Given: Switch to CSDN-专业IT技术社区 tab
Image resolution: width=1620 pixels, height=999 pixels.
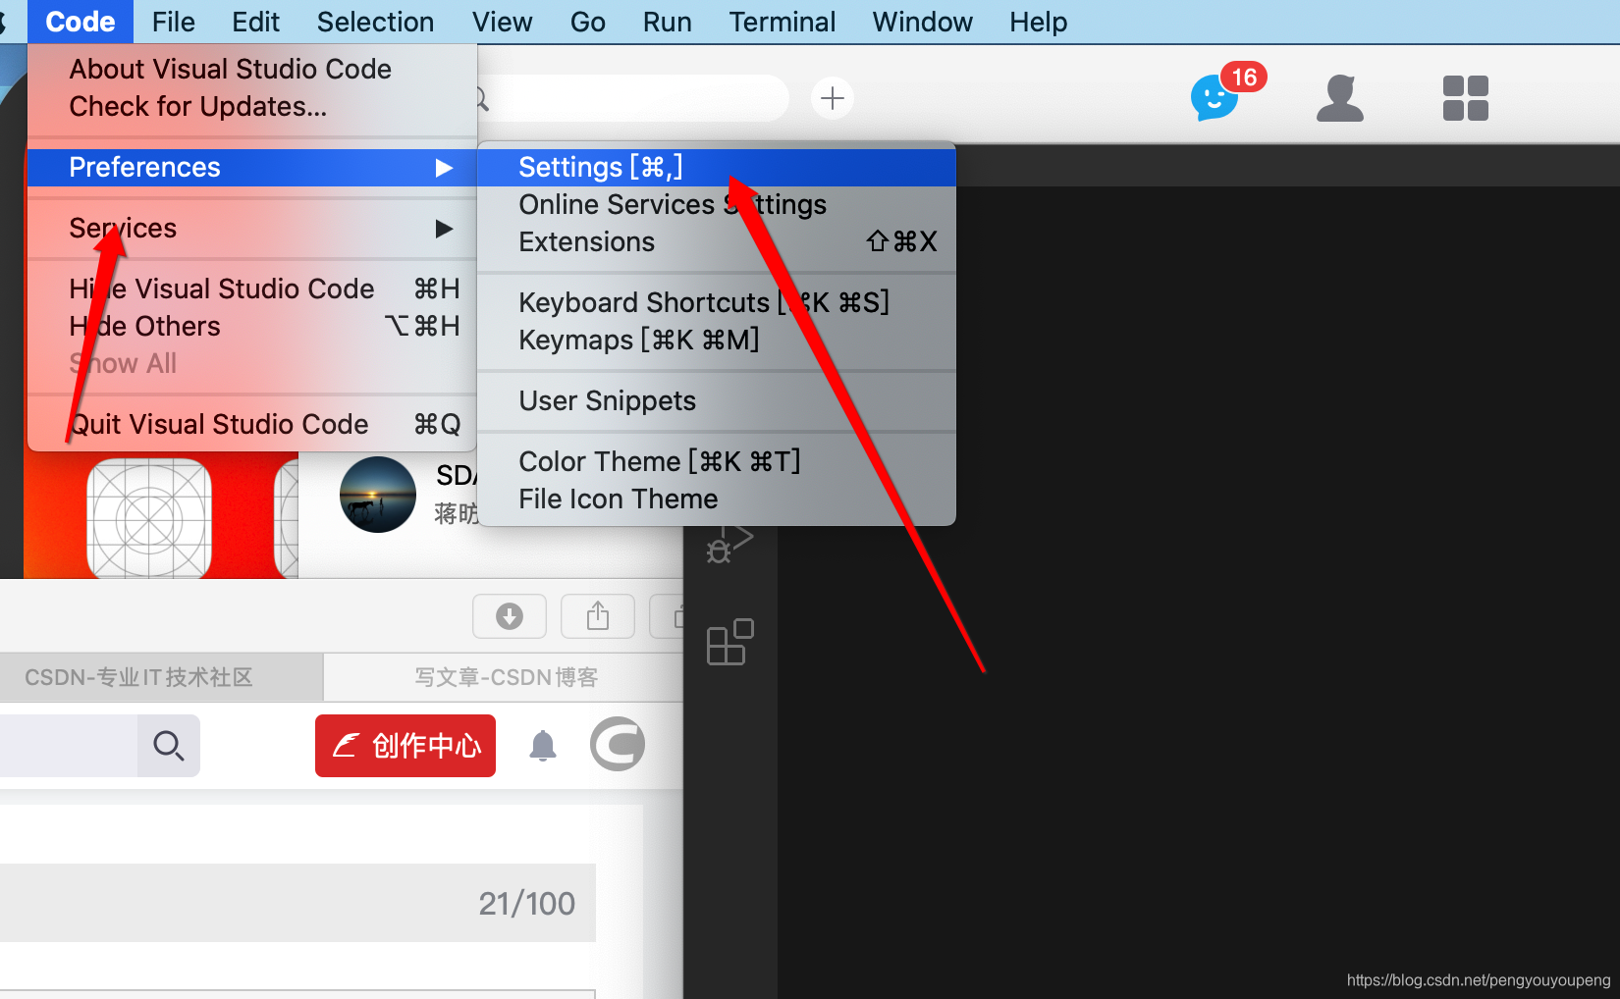Looking at the screenshot, I should pos(161,677).
